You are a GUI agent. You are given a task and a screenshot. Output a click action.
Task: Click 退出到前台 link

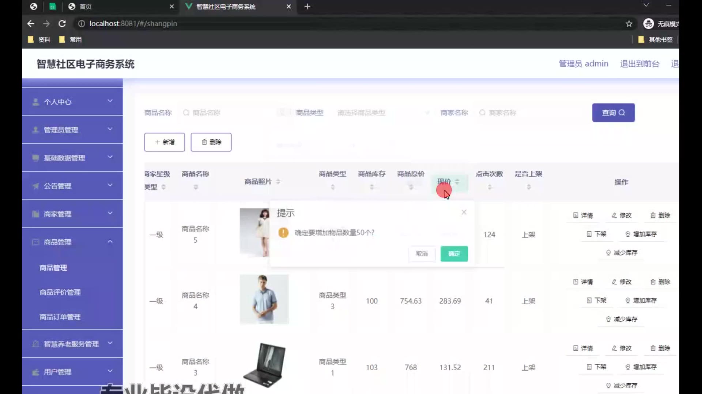pyautogui.click(x=639, y=64)
